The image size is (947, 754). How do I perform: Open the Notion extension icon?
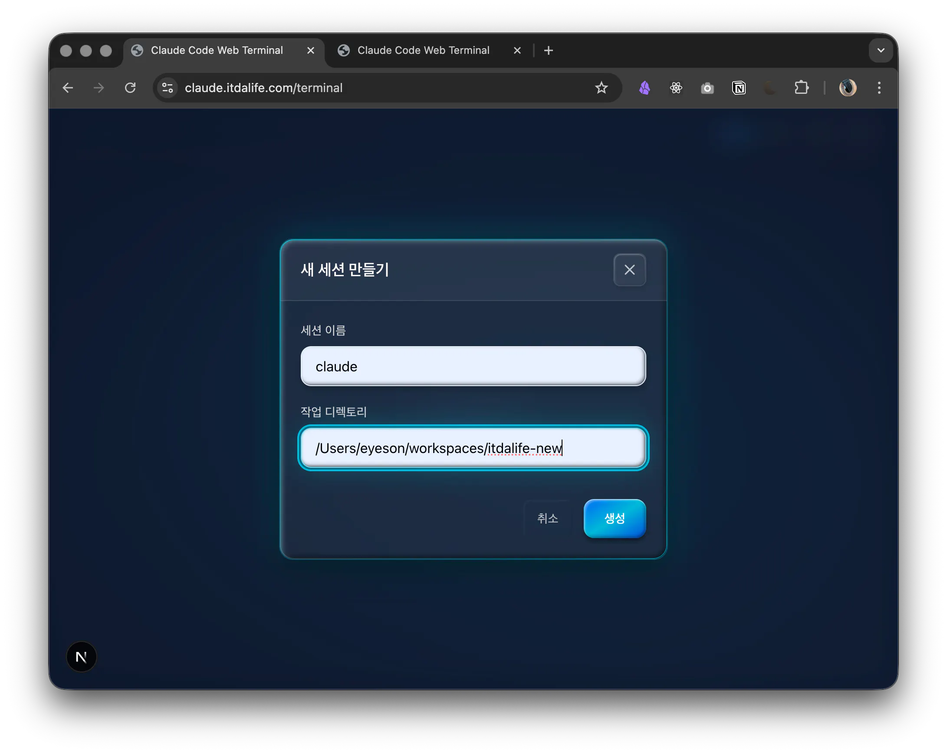pyautogui.click(x=739, y=88)
